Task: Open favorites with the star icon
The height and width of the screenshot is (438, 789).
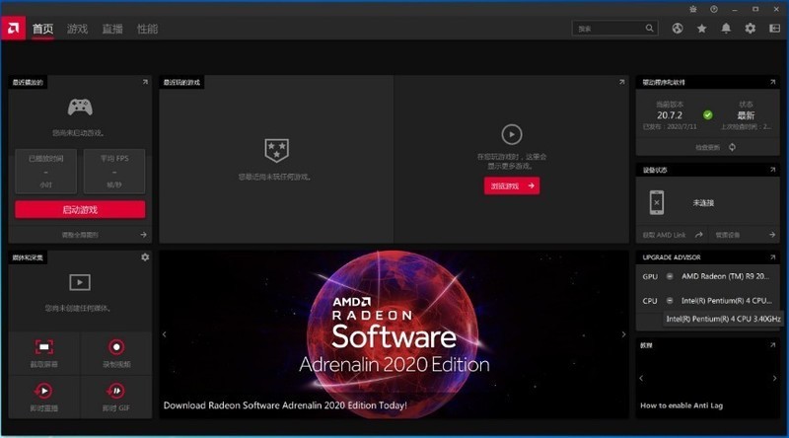Action: click(x=701, y=29)
